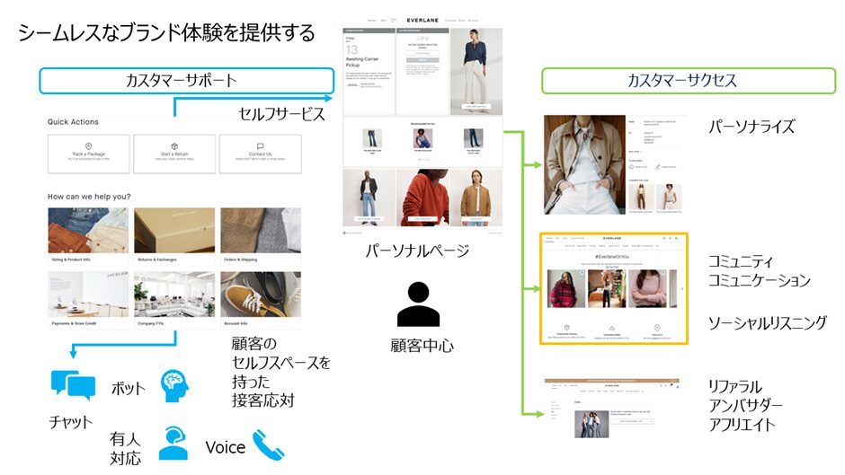Click the blue chat bubbles icon
Viewport: 845px width, 475px height.
[73, 384]
